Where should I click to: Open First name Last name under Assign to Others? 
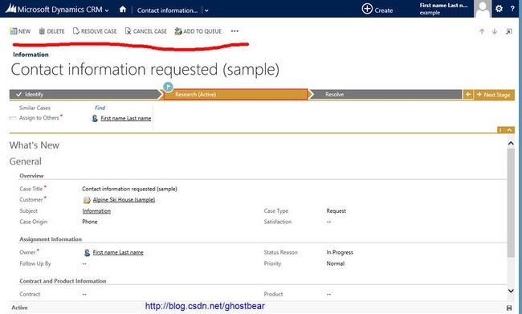tap(126, 118)
